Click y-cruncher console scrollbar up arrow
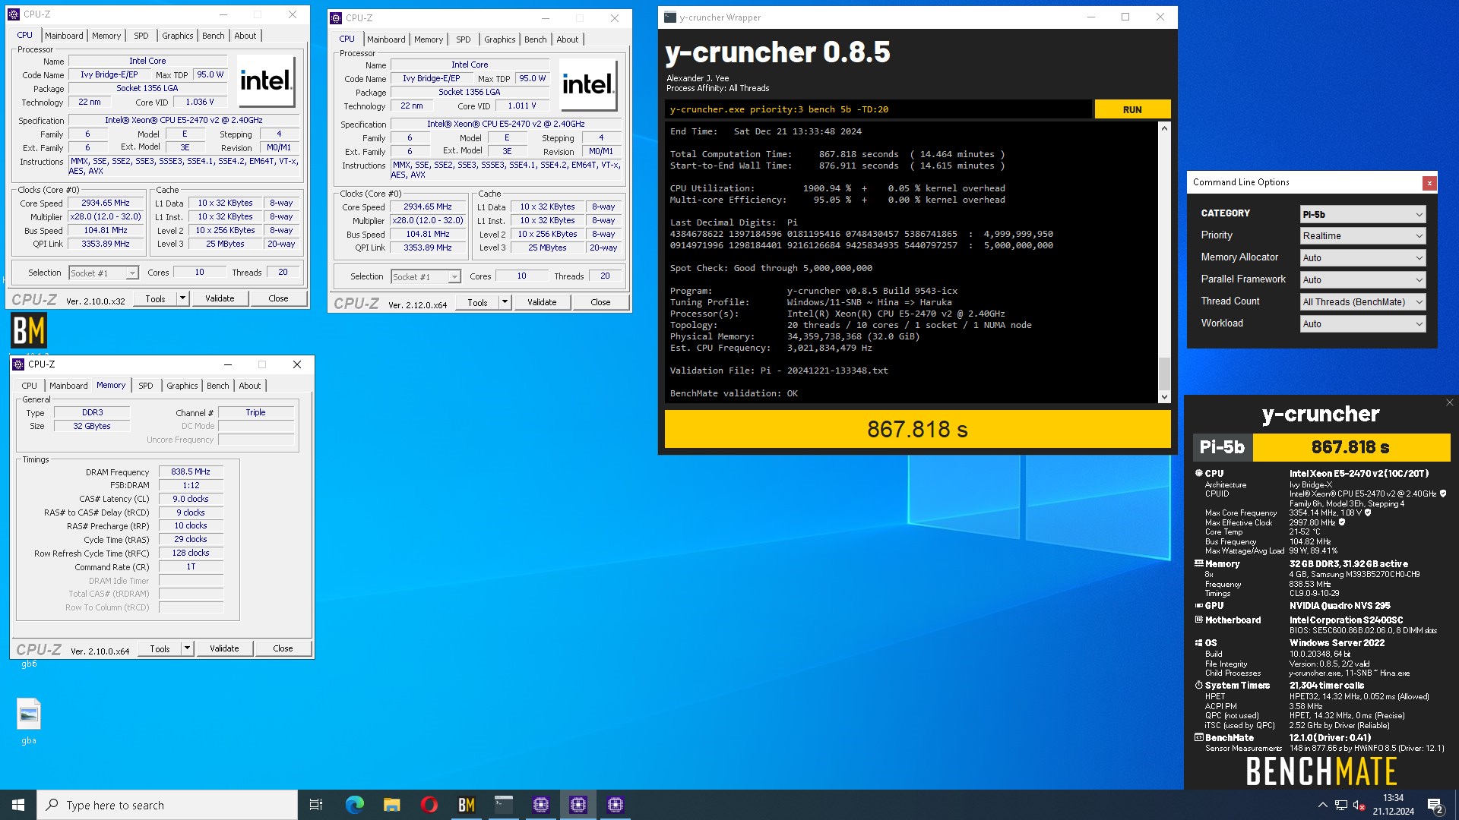This screenshot has width=1459, height=820. [1164, 128]
